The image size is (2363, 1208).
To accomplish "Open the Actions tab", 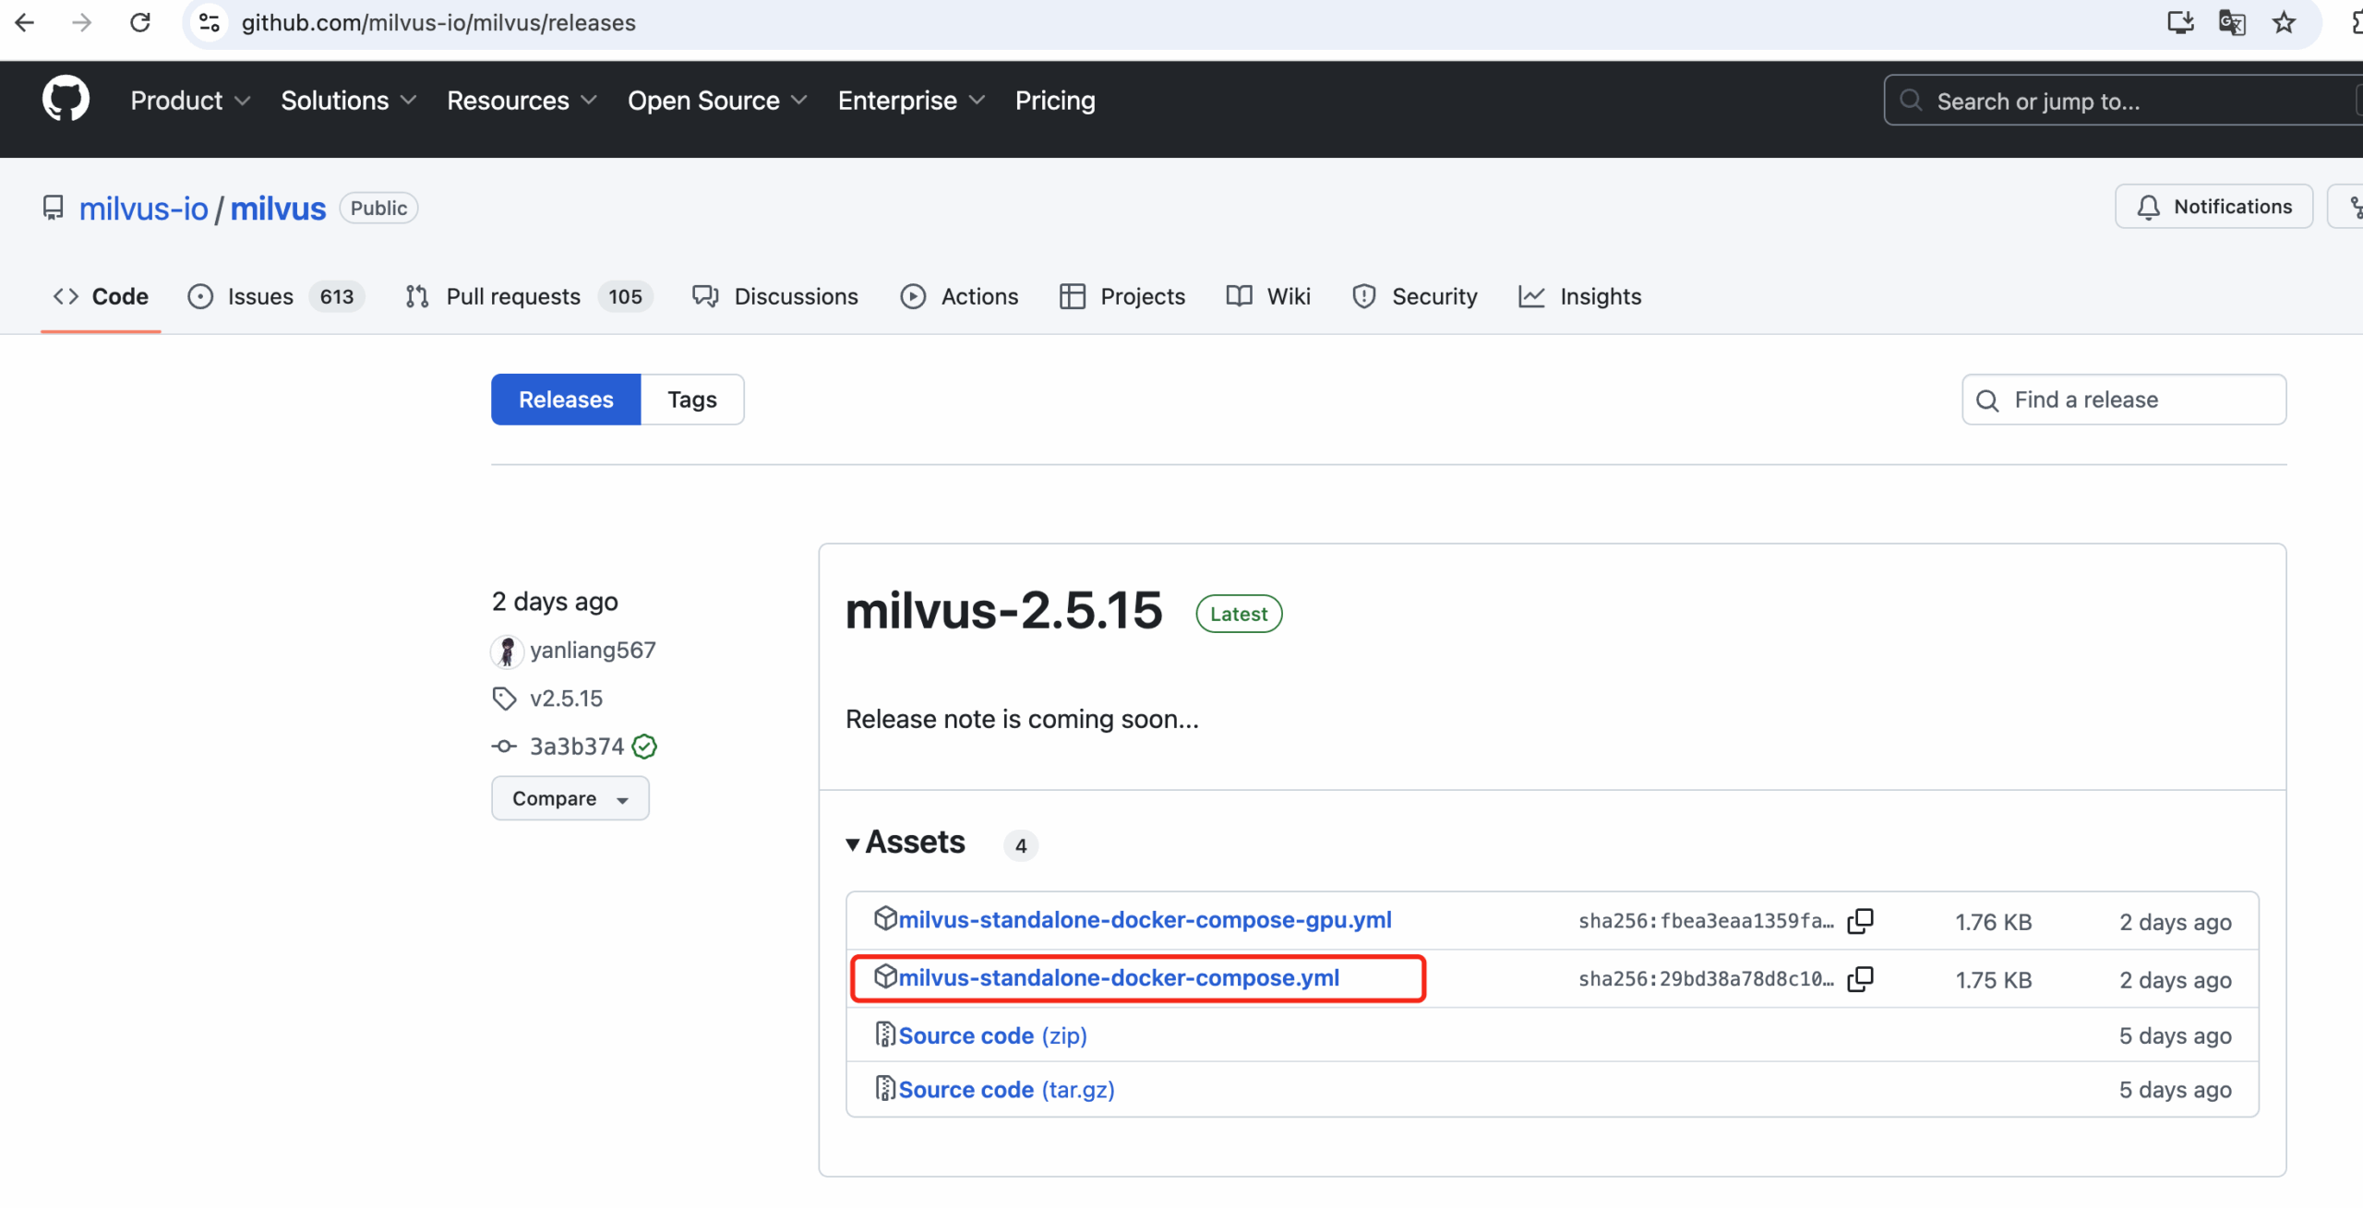I will (960, 296).
